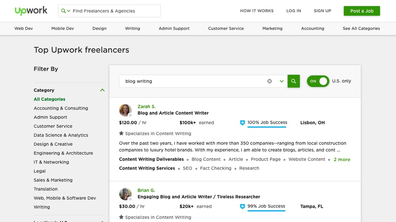
Task: Filter by Web, Mobile & Software Dev
Action: 65,198
